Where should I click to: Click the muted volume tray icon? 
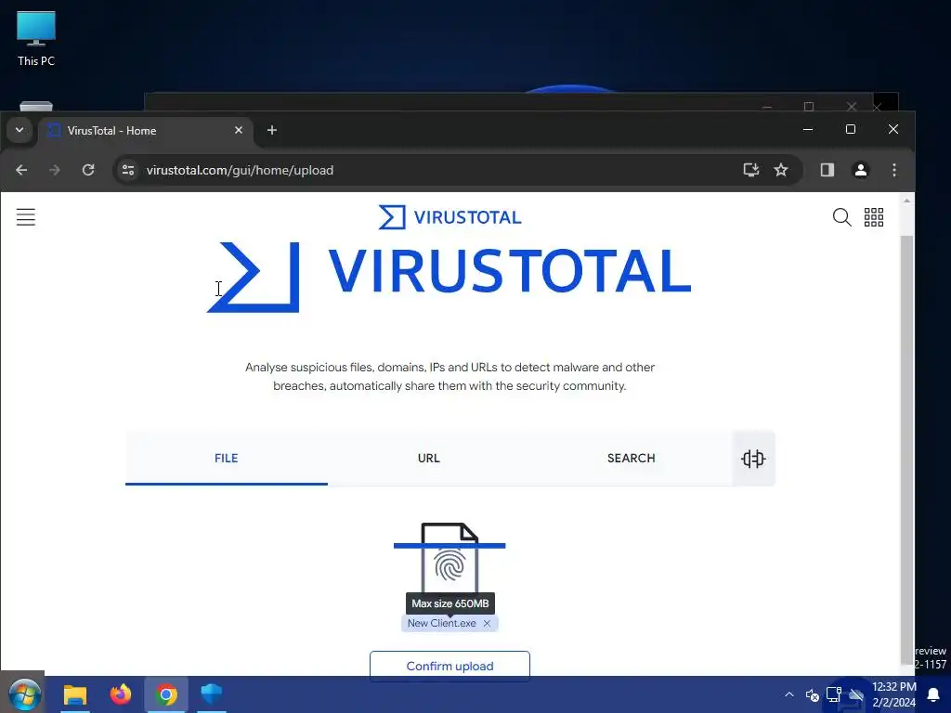pyautogui.click(x=812, y=694)
